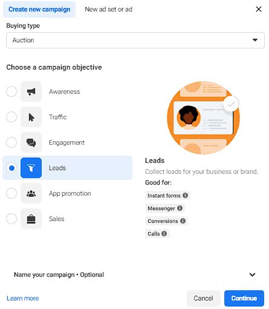This screenshot has height=309, width=269.
Task: Open the Calls info icon
Action: (164, 233)
